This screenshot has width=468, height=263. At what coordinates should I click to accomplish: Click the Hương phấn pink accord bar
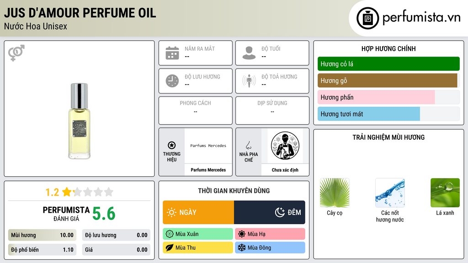(x=376, y=97)
